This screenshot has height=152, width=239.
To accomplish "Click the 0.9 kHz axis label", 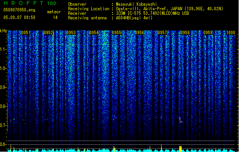I will click(x=3, y=87).
